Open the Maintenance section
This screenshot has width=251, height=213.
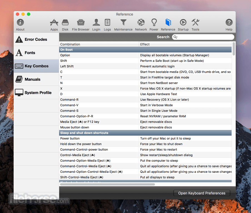[x=123, y=25]
